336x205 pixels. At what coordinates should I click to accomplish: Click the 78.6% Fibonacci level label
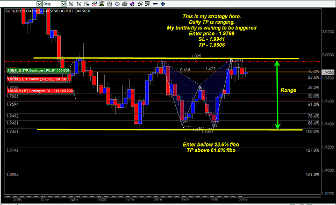(313, 116)
